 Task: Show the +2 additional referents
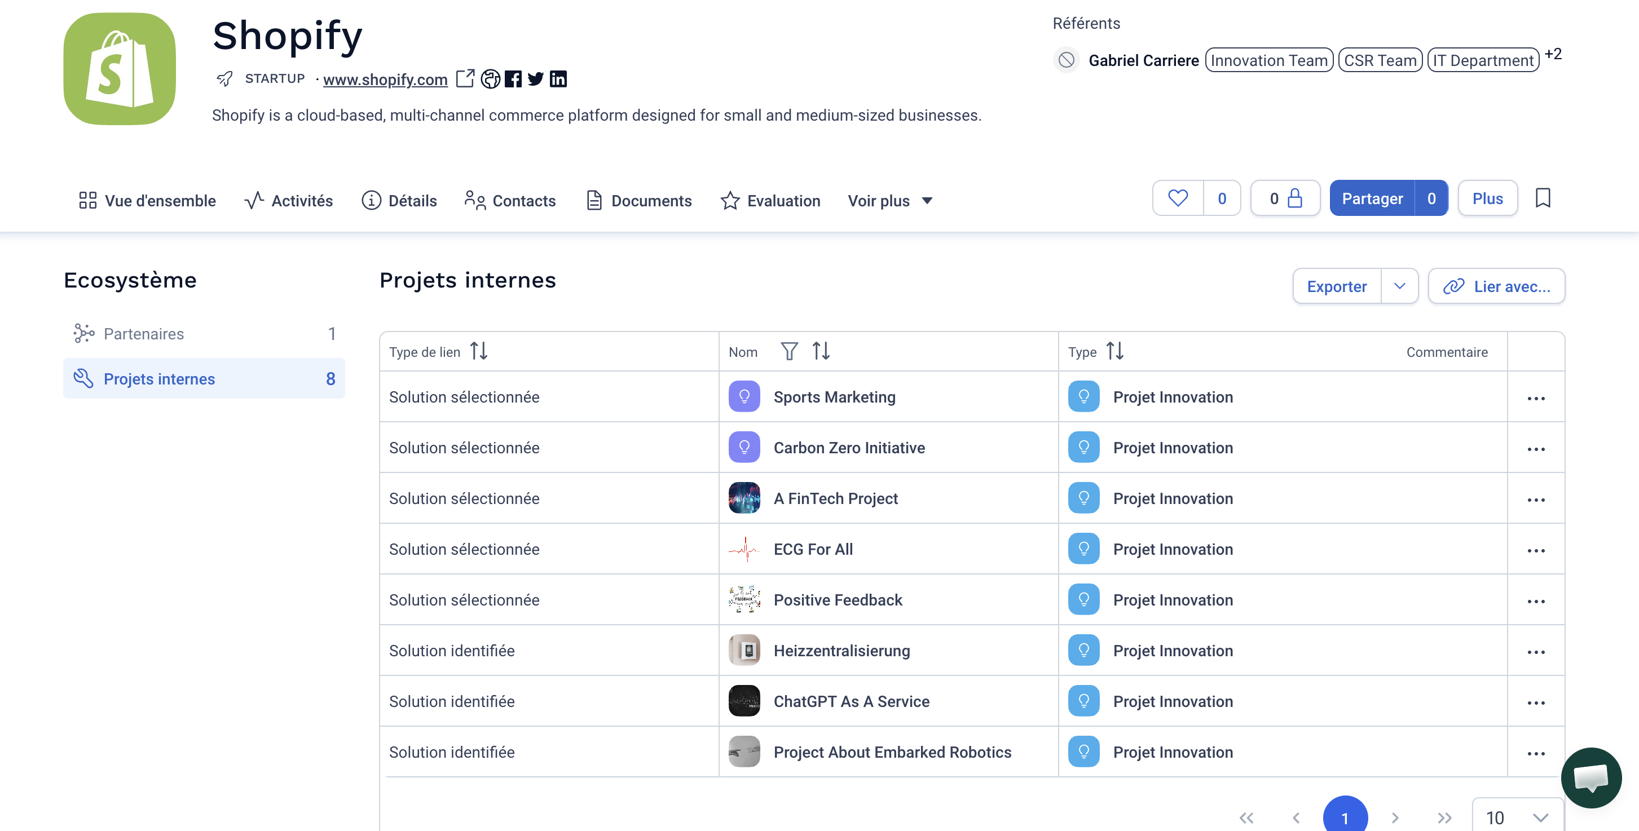[1553, 54]
